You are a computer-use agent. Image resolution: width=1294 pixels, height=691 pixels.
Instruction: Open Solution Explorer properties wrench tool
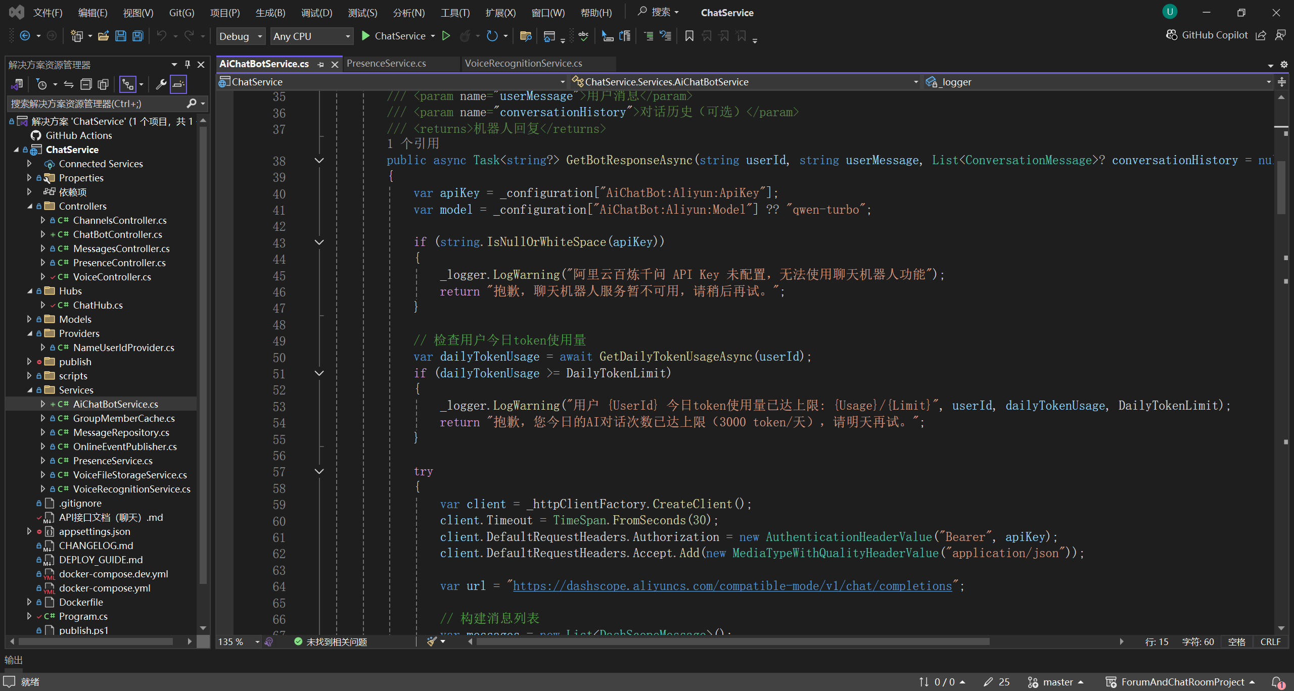(161, 84)
